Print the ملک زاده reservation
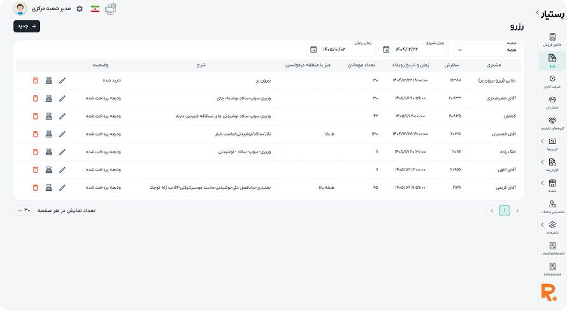 (x=49, y=152)
